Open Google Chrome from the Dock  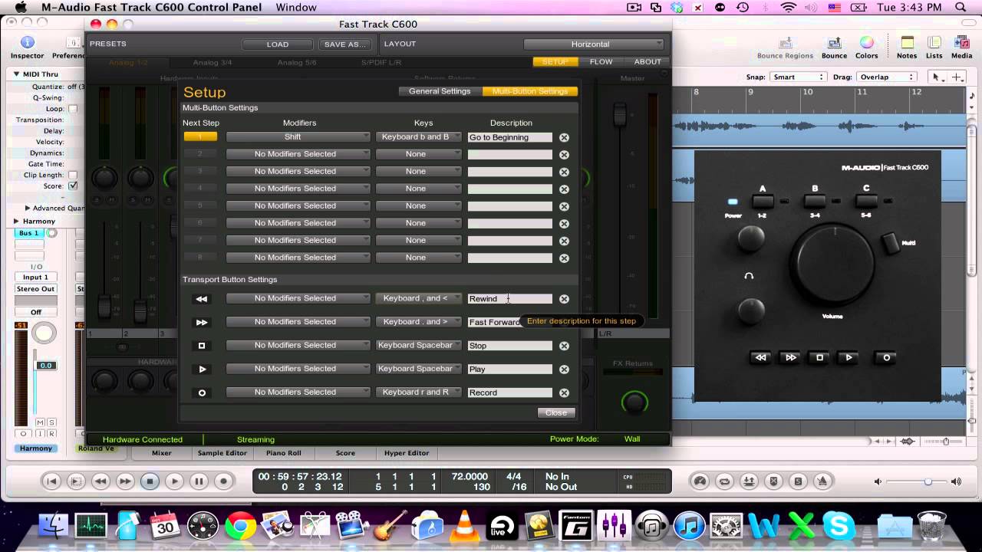[x=240, y=526]
